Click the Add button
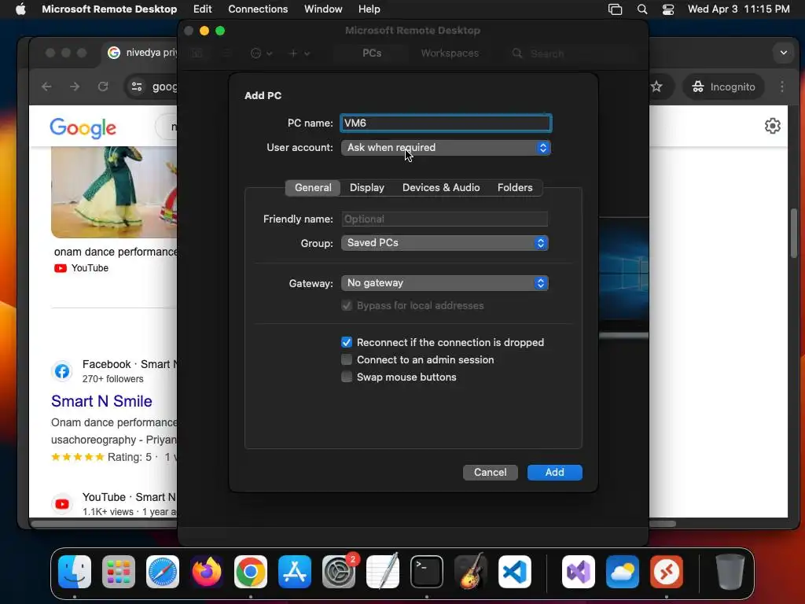Viewport: 805px width, 604px height. [554, 473]
